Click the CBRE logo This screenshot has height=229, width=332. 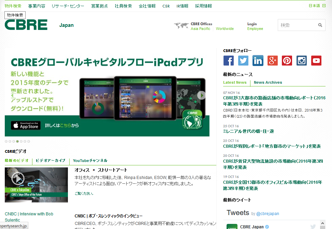click(26, 25)
